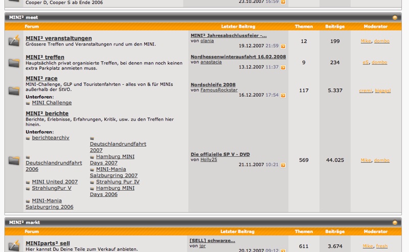Click the MINI² treffen forum folder icon
This screenshot has width=409, height=252.
click(14, 63)
